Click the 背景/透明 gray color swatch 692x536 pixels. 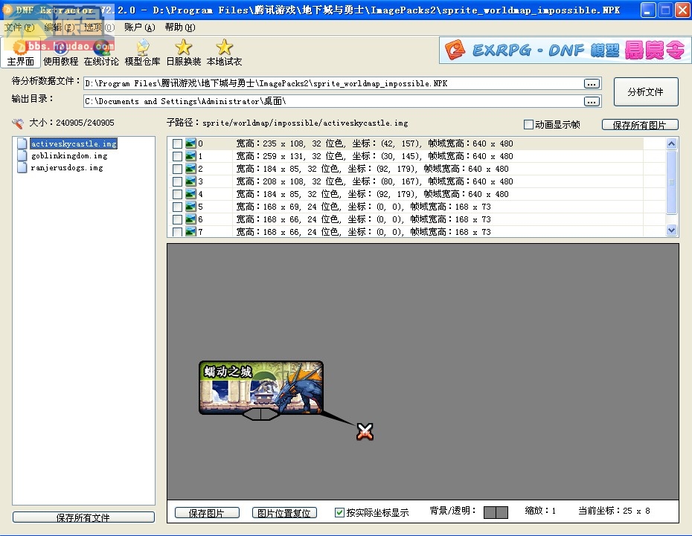tap(496, 512)
